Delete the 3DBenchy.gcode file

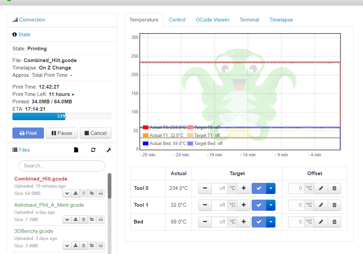tap(84, 245)
